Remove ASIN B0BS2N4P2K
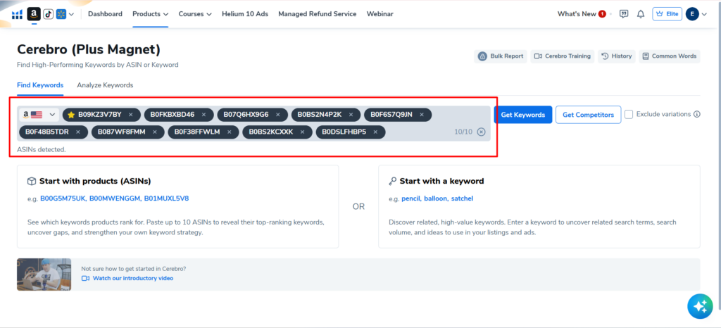The image size is (721, 328). coord(351,115)
